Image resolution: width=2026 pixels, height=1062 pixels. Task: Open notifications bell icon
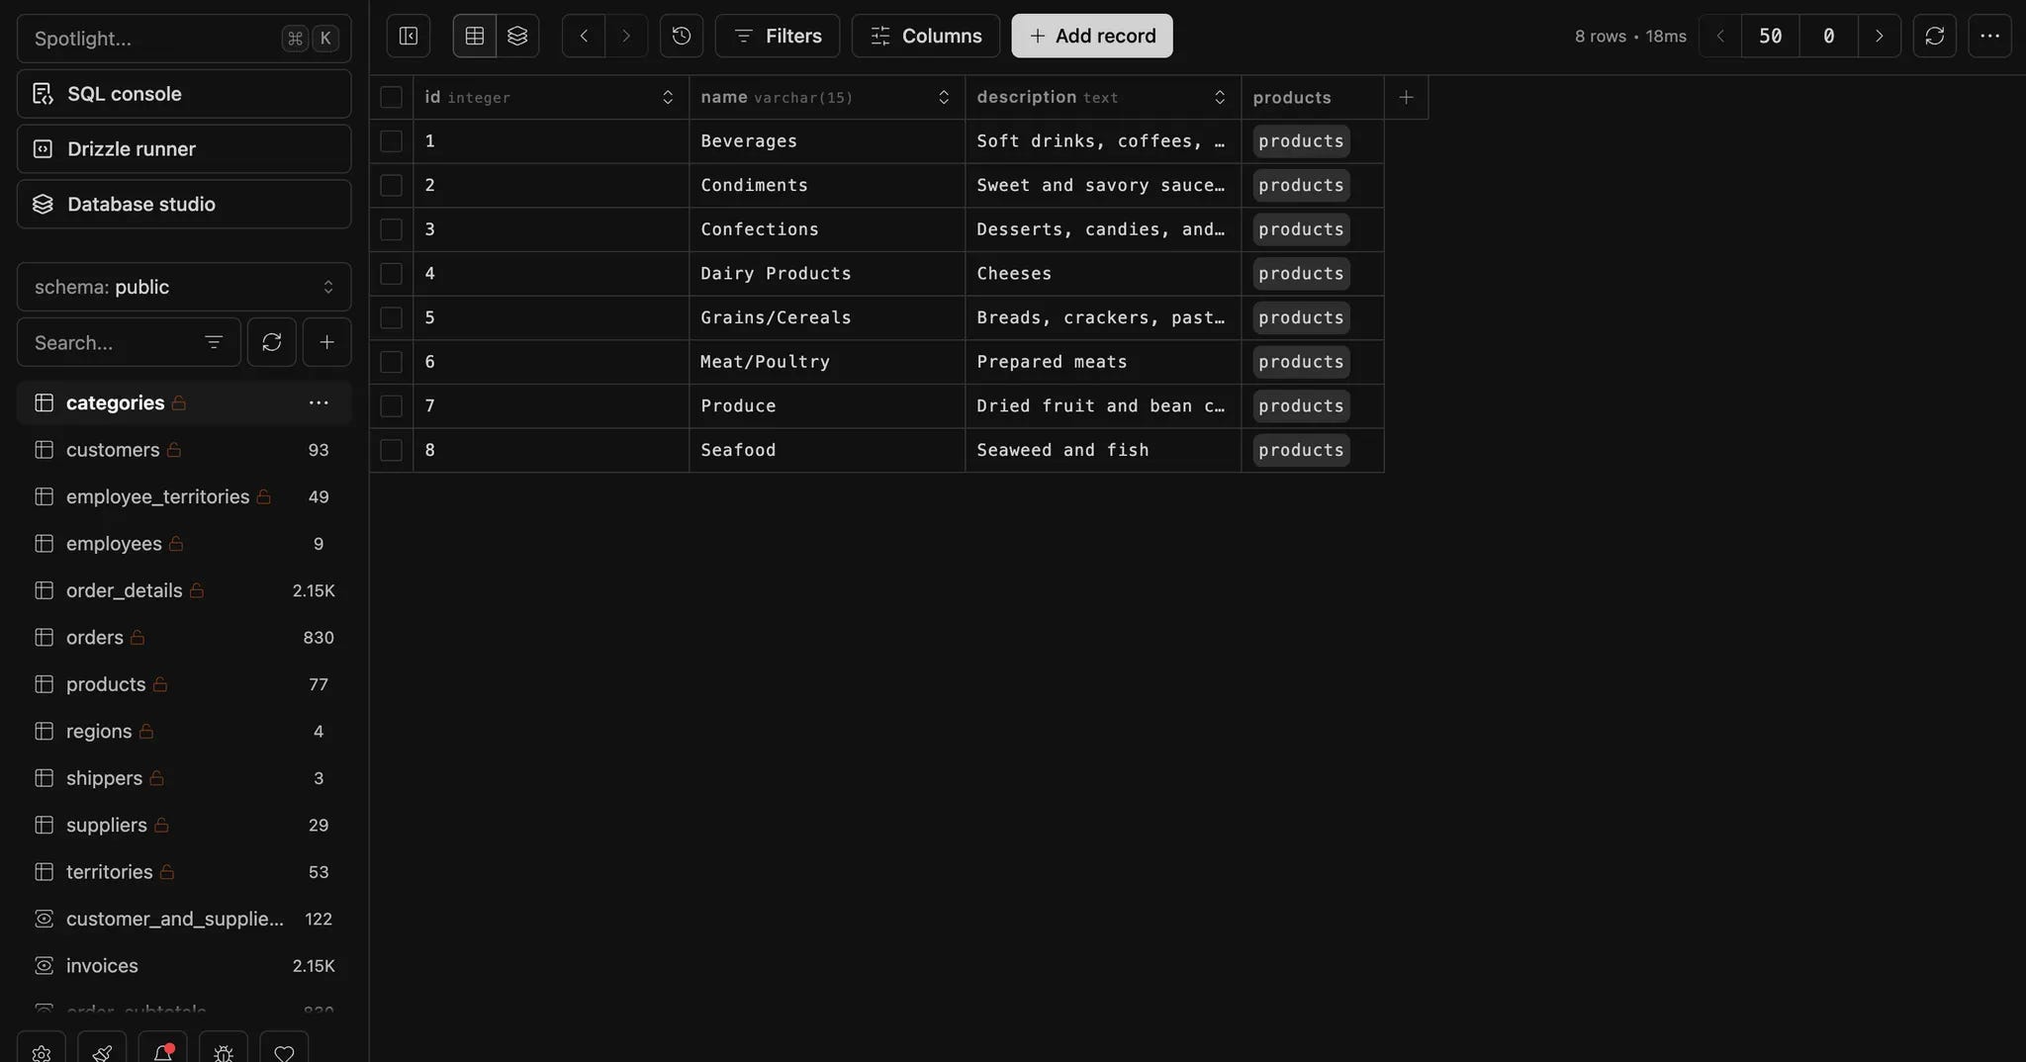pyautogui.click(x=163, y=1051)
